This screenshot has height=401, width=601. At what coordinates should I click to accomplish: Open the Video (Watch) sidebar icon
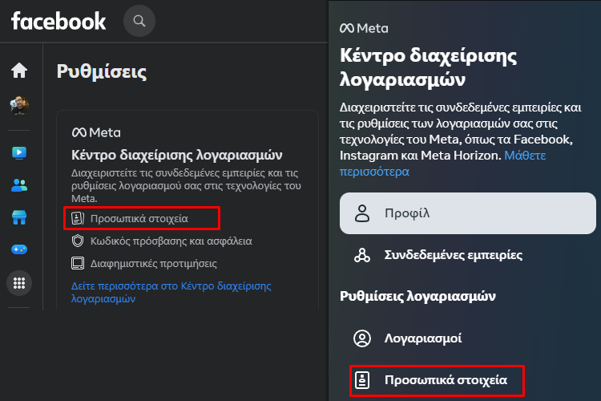(19, 153)
